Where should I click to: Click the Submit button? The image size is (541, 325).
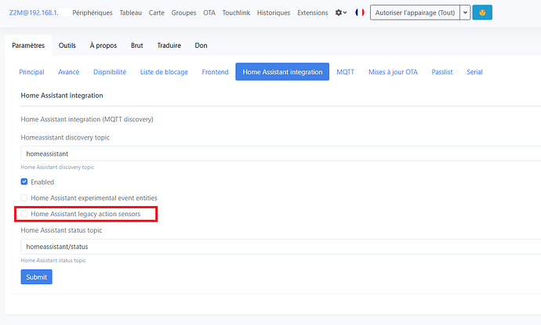(37, 277)
